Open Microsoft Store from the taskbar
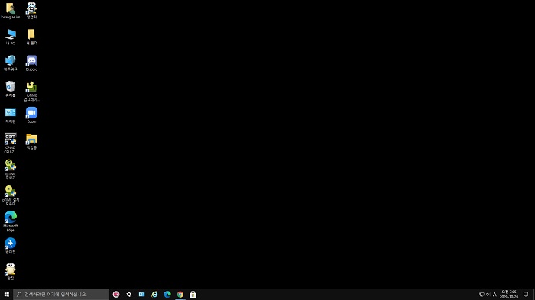 pos(193,294)
